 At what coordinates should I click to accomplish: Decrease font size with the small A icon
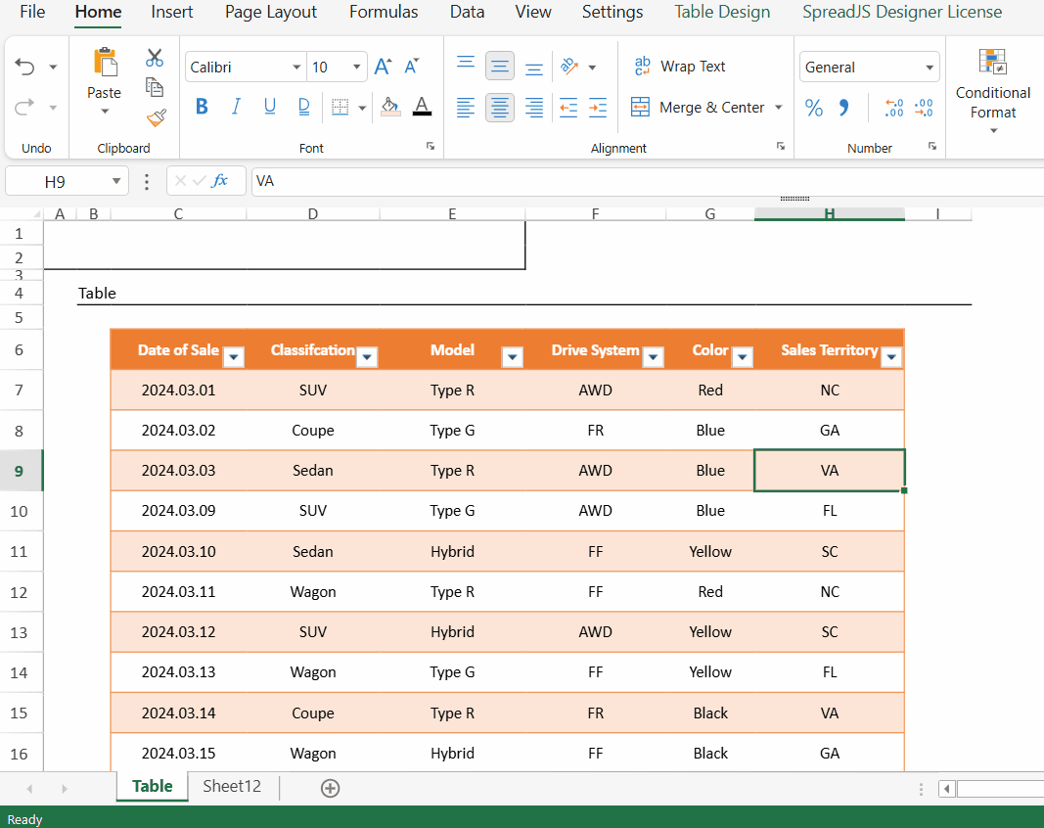click(412, 67)
